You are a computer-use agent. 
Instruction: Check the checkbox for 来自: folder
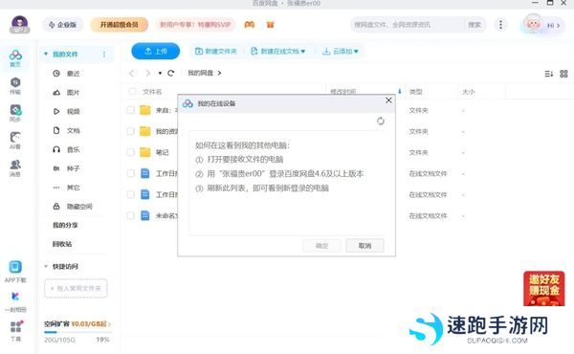130,110
